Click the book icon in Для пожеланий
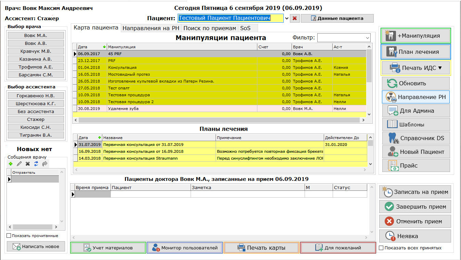This screenshot has height=260, width=461. pos(319,248)
